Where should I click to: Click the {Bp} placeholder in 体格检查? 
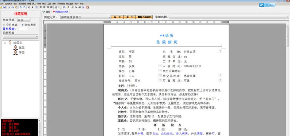(186, 129)
